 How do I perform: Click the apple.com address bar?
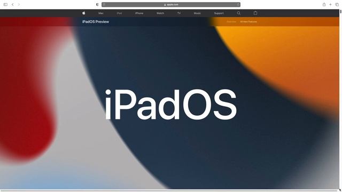click(171, 4)
